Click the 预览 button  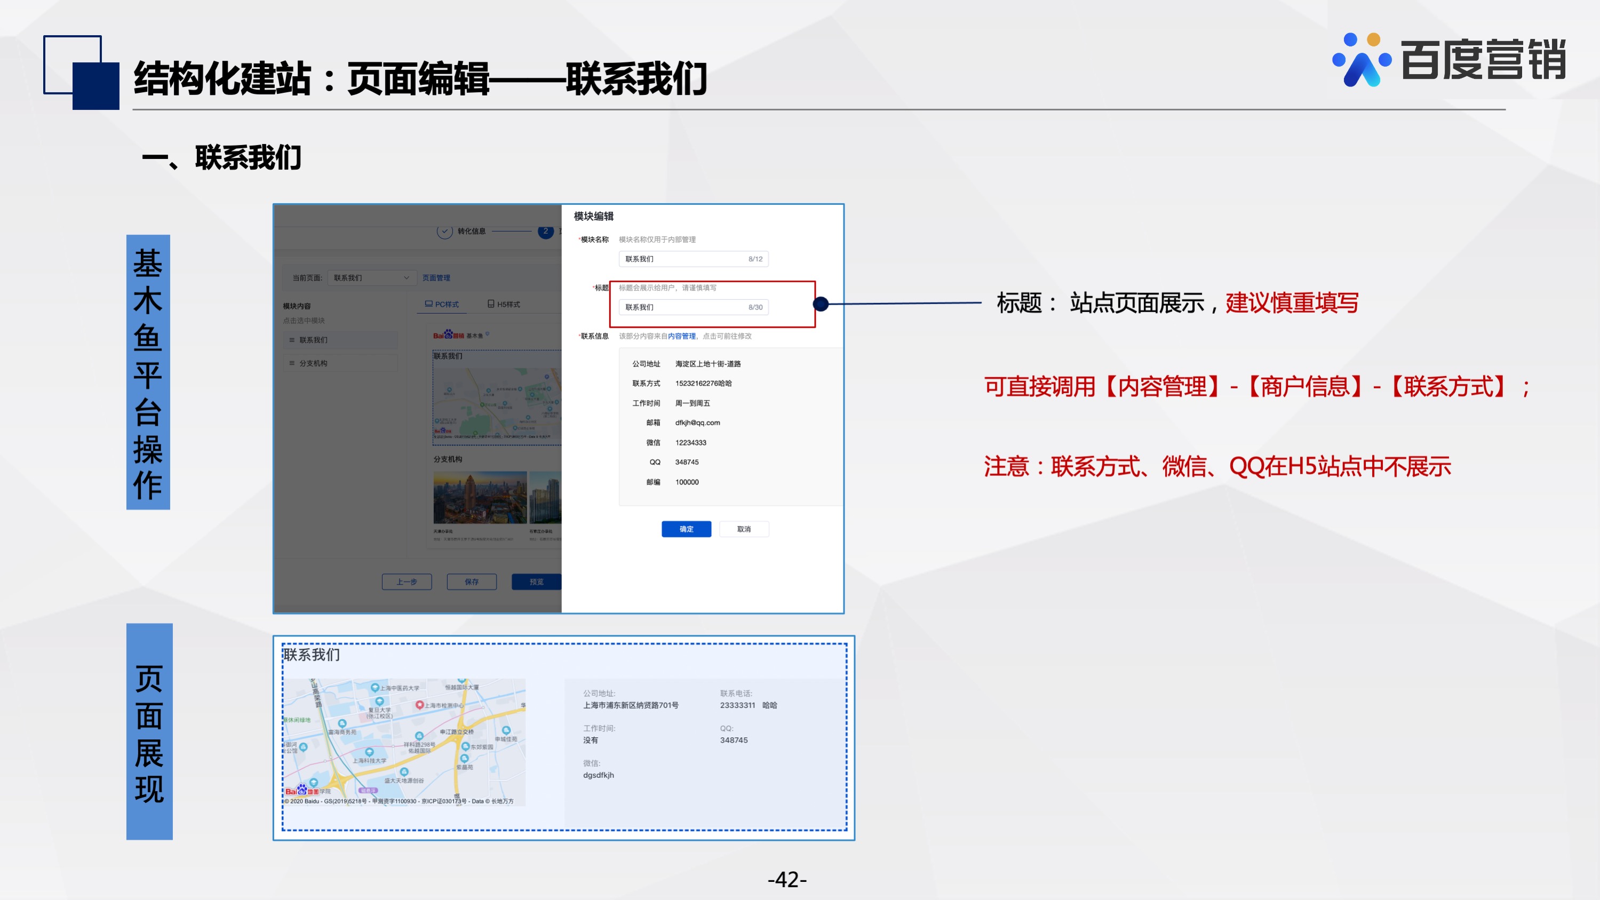point(536,582)
